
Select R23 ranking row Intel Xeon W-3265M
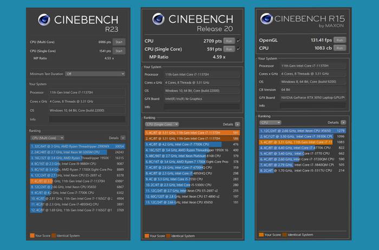(x=77, y=152)
